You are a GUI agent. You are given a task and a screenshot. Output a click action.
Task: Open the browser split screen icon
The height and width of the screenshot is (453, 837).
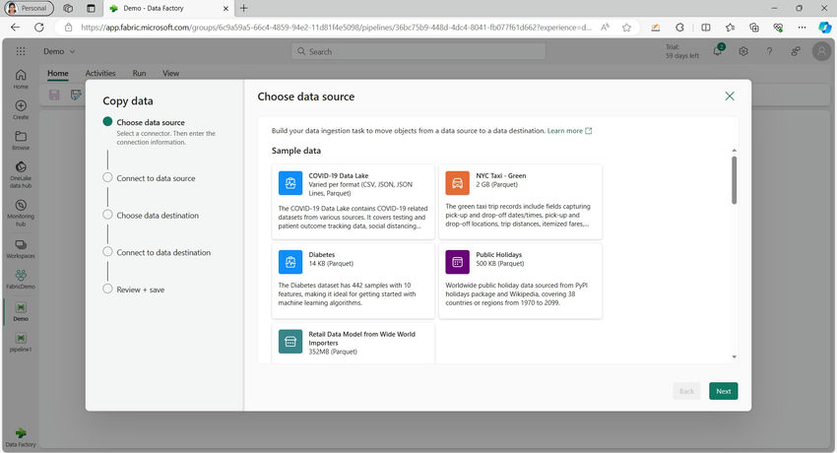[x=706, y=28]
